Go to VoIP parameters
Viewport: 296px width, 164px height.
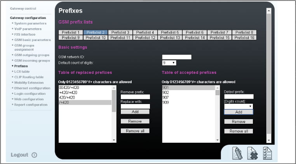(28, 29)
